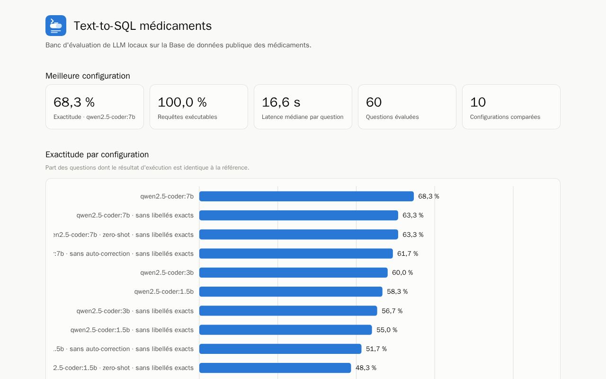Click the '16,6 s' latency value
606x379 pixels.
(x=281, y=102)
